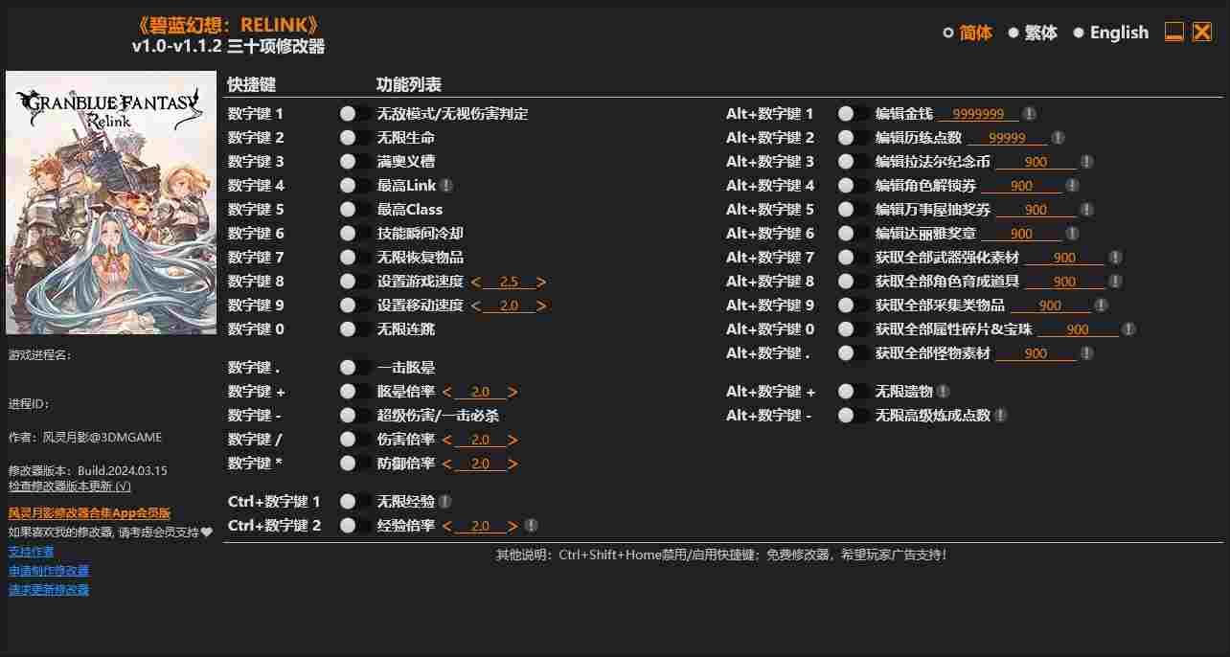
Task: Increase 设置游戏速度 with the right arrow
Action: 541,283
